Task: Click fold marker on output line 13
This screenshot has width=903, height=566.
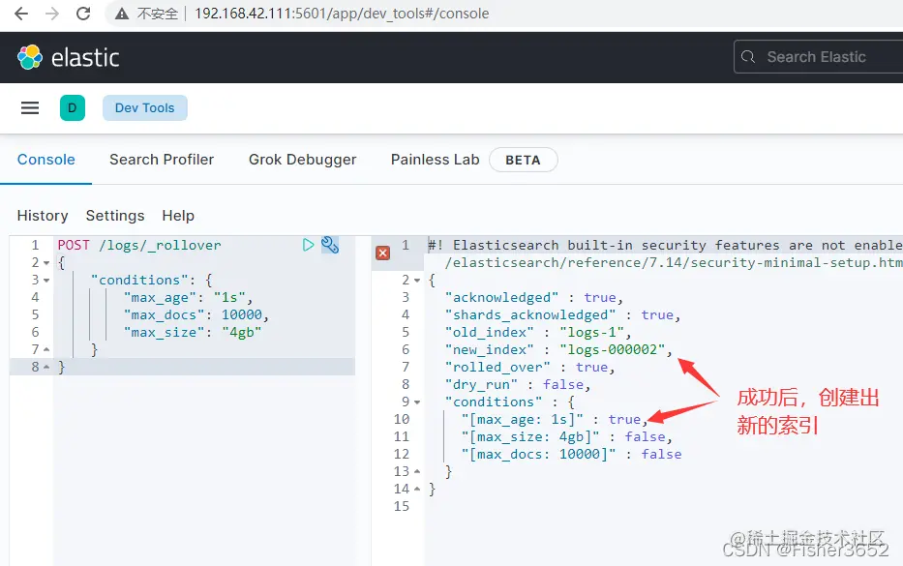Action: tap(417, 471)
